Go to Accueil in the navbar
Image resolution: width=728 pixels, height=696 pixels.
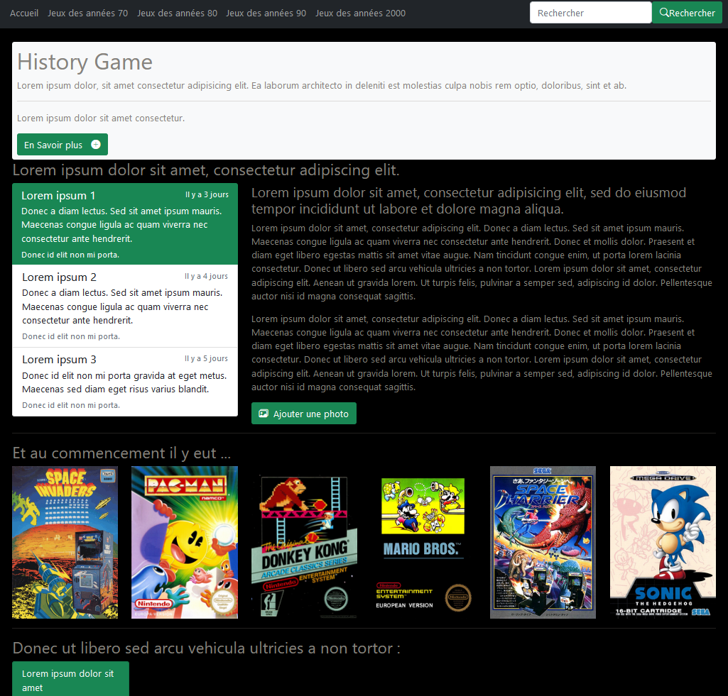pyautogui.click(x=24, y=13)
